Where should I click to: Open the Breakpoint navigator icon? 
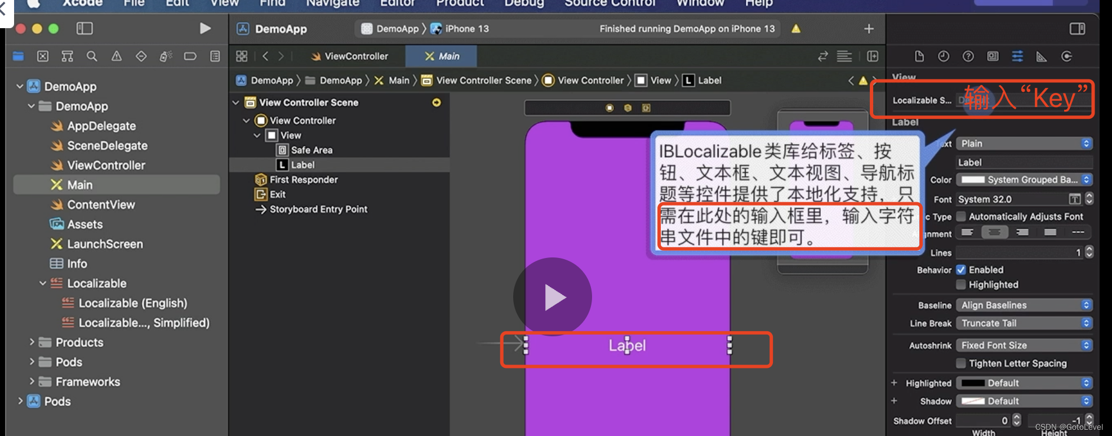click(x=190, y=56)
